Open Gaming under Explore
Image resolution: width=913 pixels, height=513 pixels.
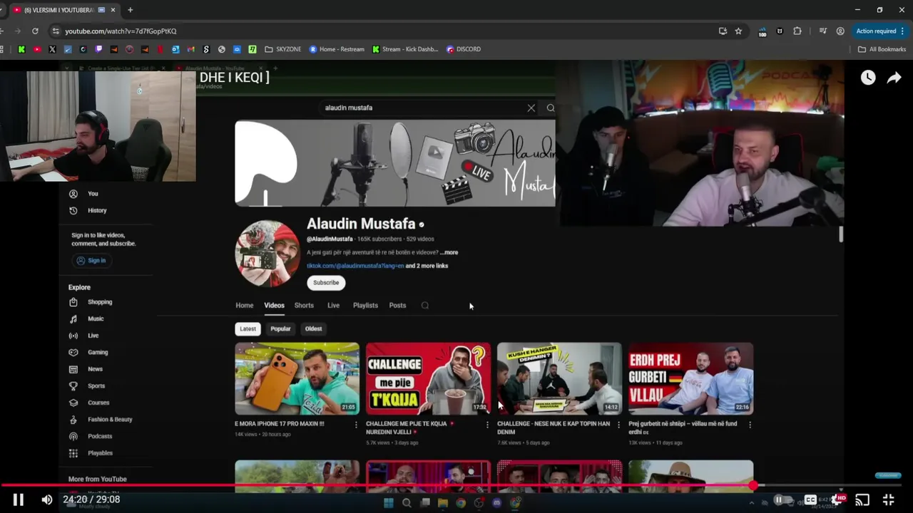(x=90, y=352)
